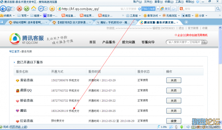Click the blue page icon in status bar

(x=171, y=127)
